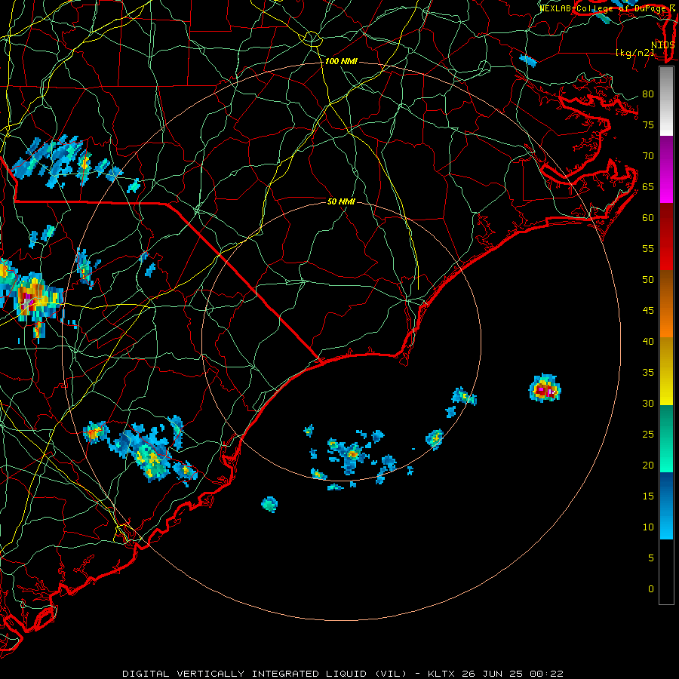Click the "26 JUN 25 00:22" timestamp
Screen dimensions: 679x679
pyautogui.click(x=512, y=674)
